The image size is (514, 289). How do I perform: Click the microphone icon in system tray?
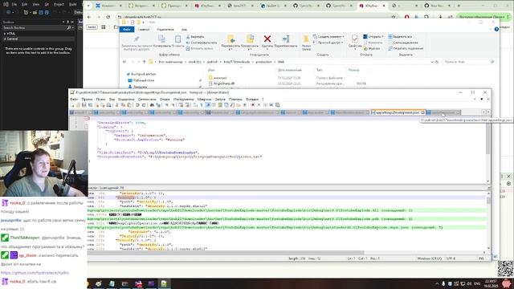pos(443,283)
